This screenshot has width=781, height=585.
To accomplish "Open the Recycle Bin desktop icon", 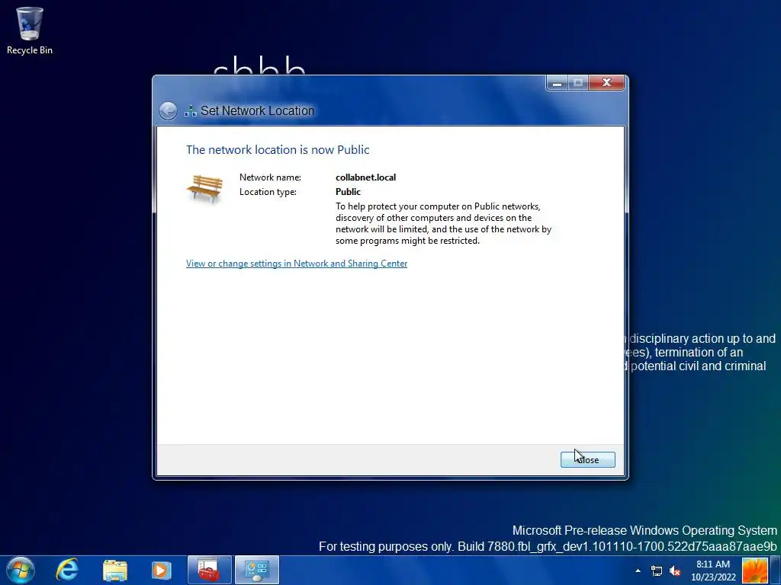I will (x=30, y=30).
